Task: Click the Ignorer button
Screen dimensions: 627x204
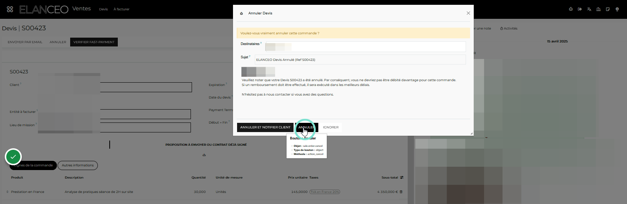Action: pyautogui.click(x=331, y=127)
